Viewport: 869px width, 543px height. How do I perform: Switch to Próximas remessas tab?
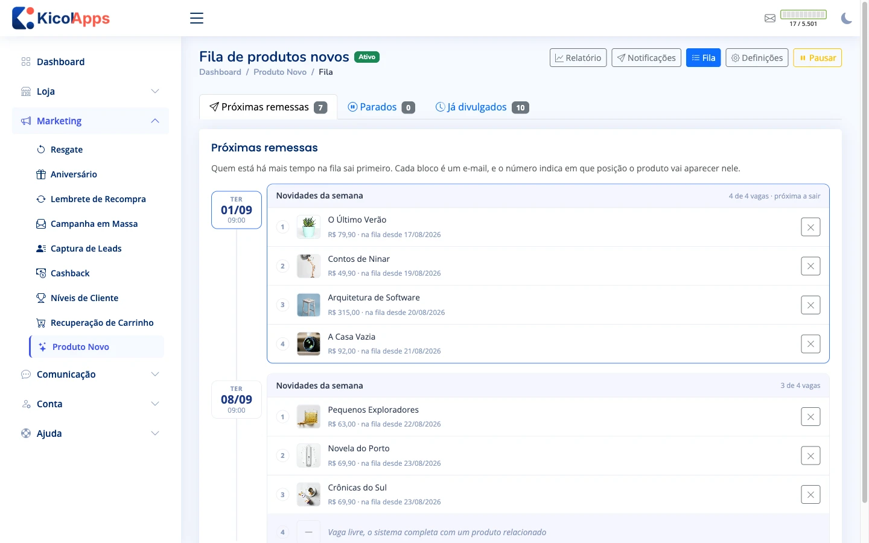tap(268, 107)
